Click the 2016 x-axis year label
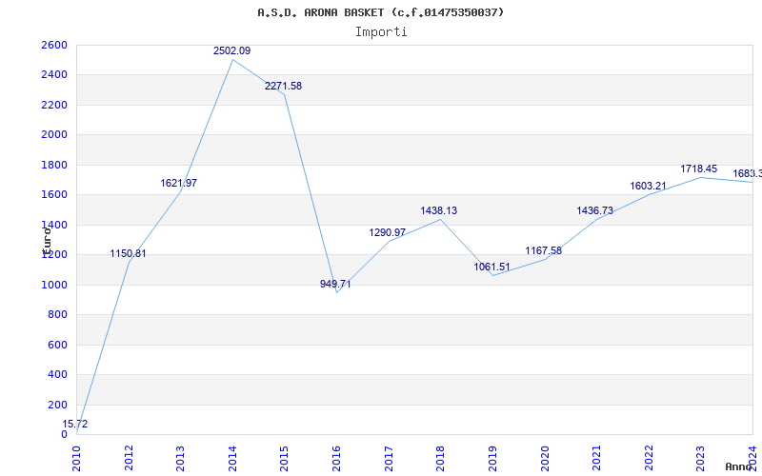The width and height of the screenshot is (762, 476). click(336, 458)
